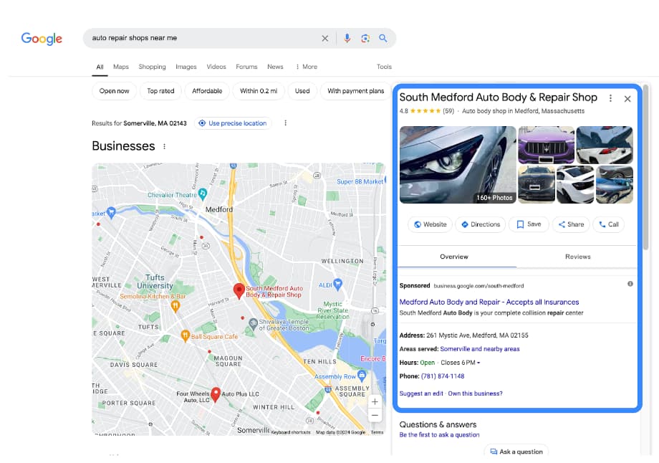Use precise location
Screen dimensions: 659x463
(x=233, y=123)
